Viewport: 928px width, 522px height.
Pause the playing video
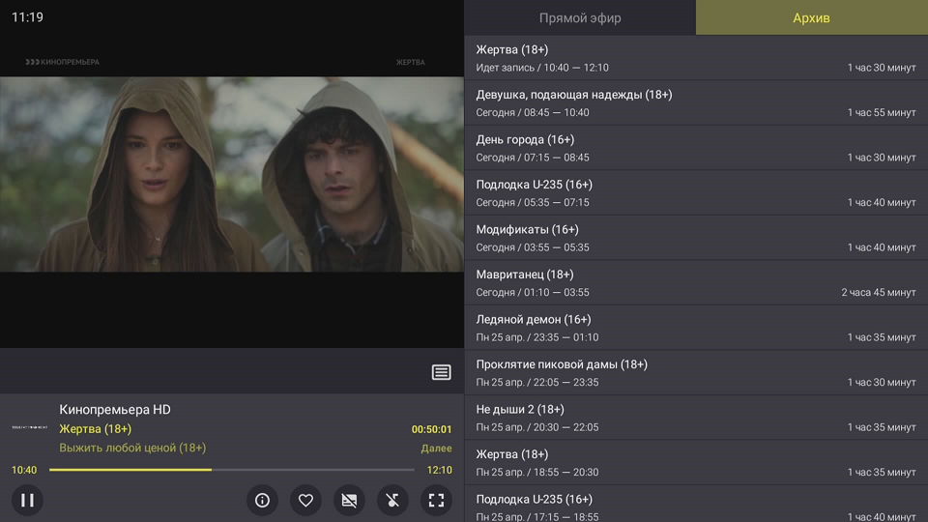27,500
